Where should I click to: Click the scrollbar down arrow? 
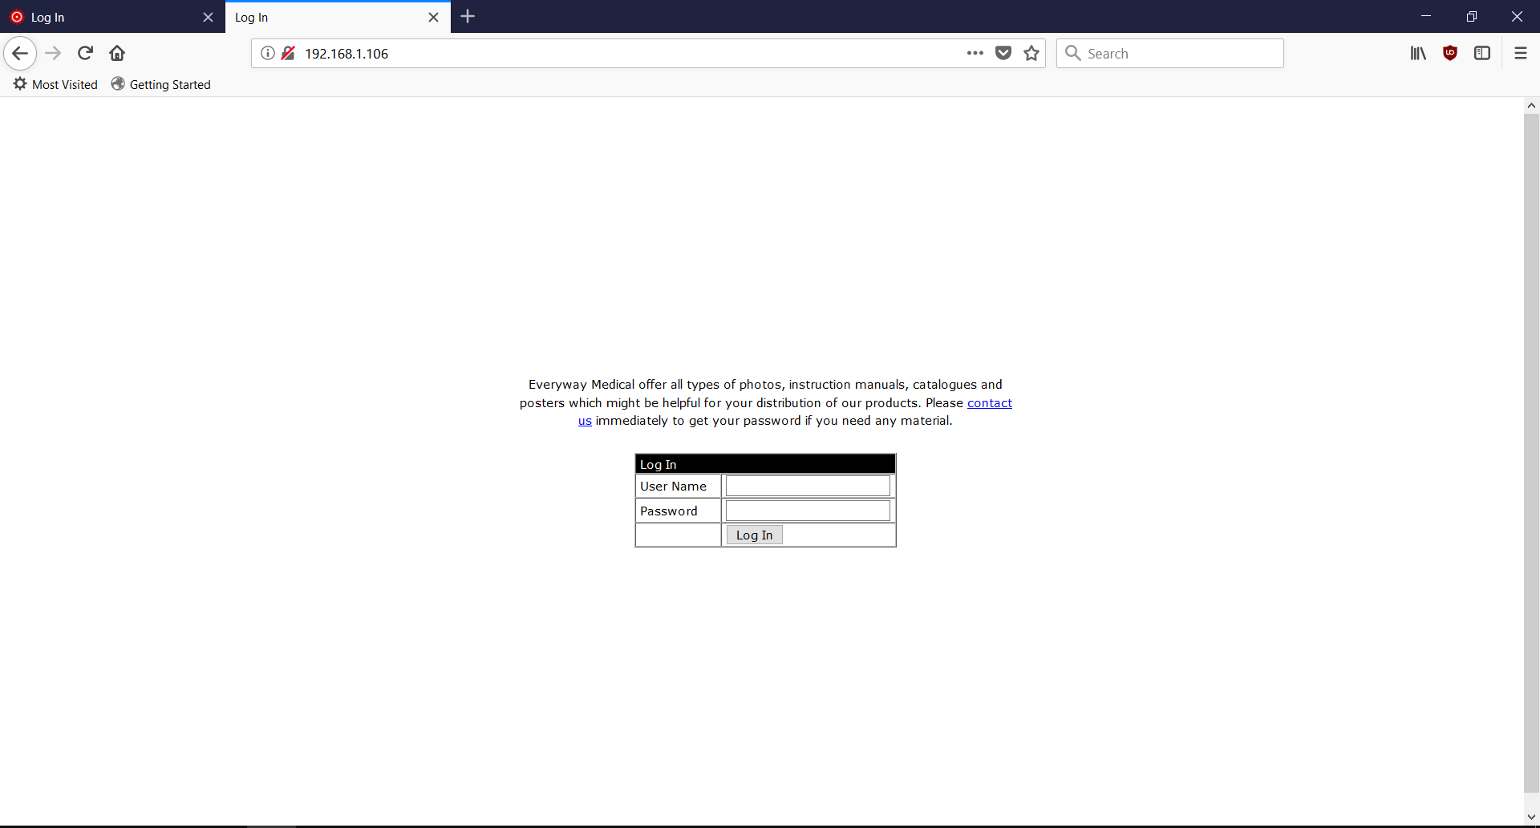1531,818
